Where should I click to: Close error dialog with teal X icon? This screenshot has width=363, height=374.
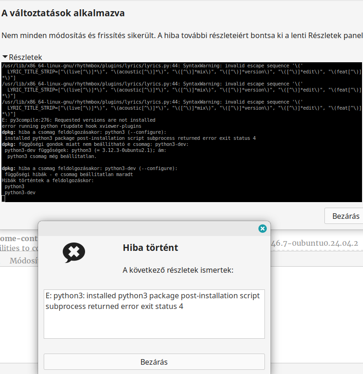(x=262, y=228)
